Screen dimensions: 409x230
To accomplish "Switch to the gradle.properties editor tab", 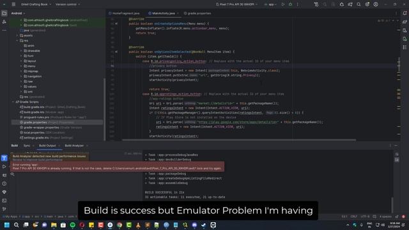I will coord(197,13).
